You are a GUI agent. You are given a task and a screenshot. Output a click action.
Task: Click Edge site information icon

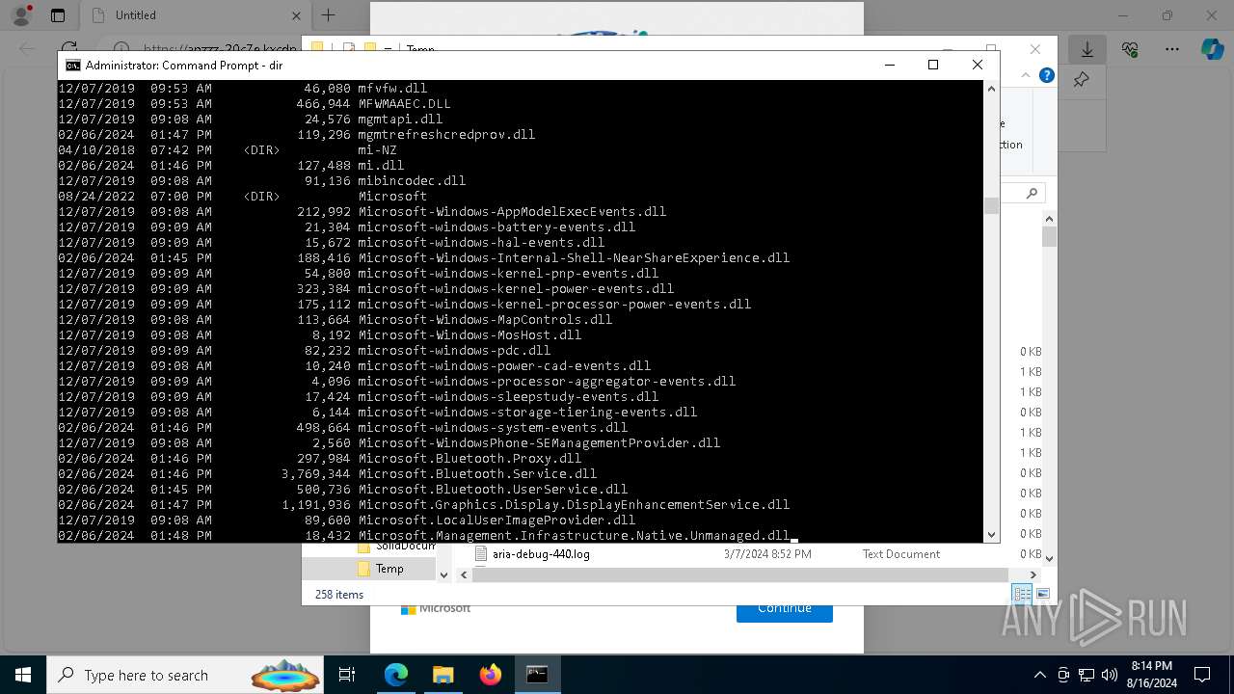[x=121, y=48]
